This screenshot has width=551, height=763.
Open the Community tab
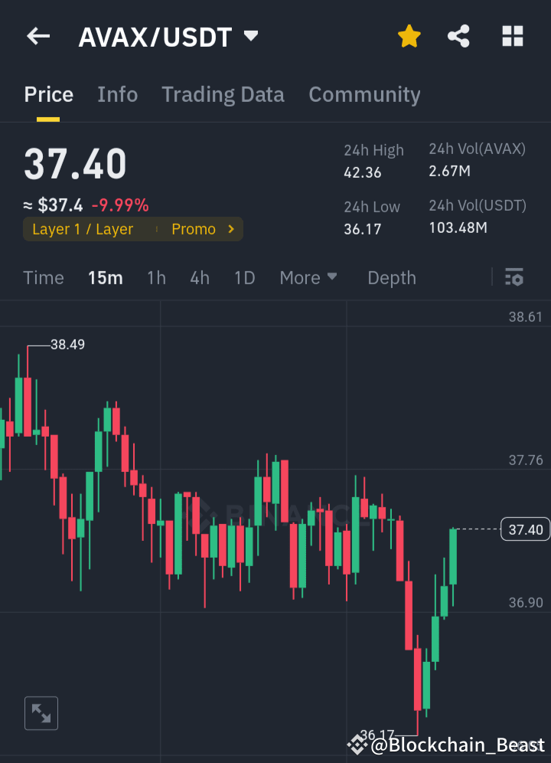click(364, 94)
